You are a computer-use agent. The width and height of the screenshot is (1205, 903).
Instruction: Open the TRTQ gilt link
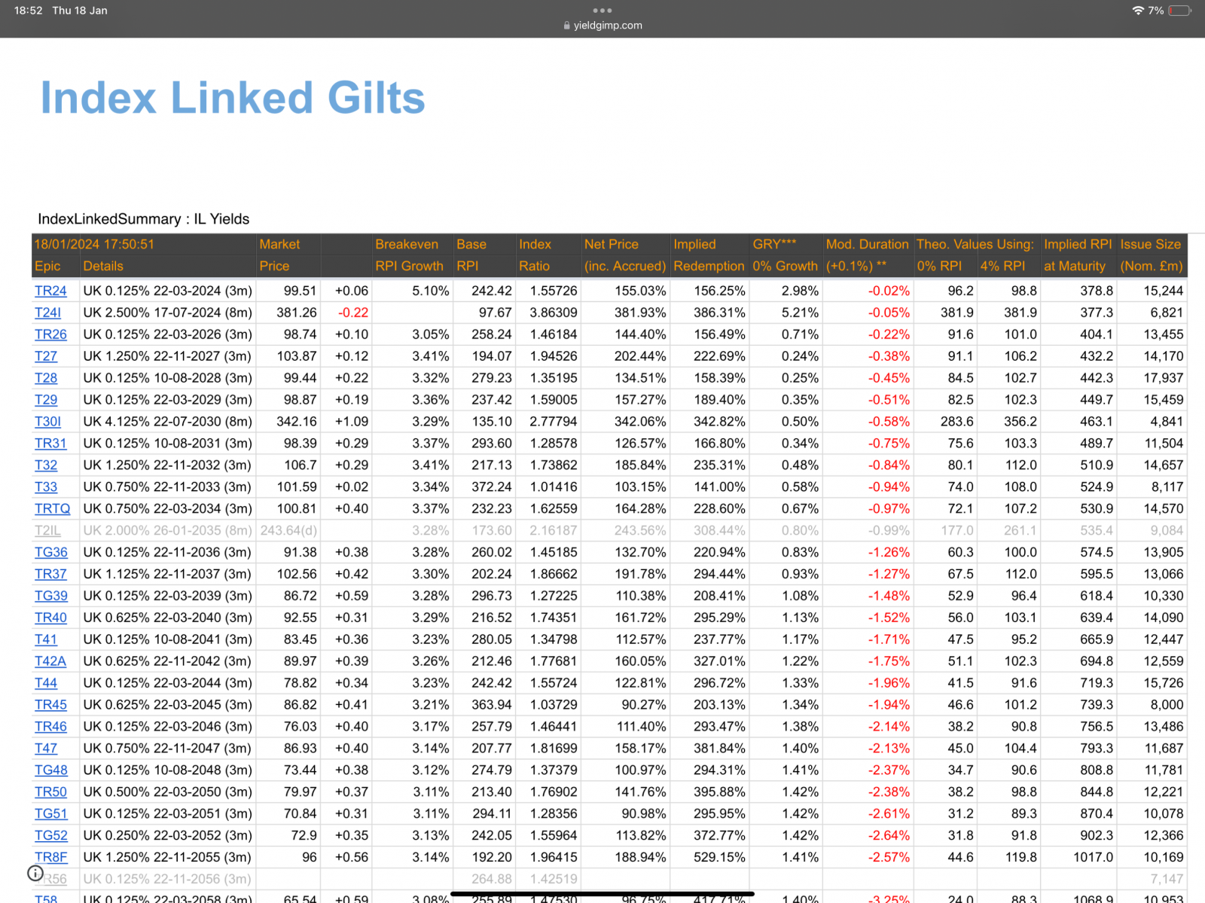[x=53, y=509]
